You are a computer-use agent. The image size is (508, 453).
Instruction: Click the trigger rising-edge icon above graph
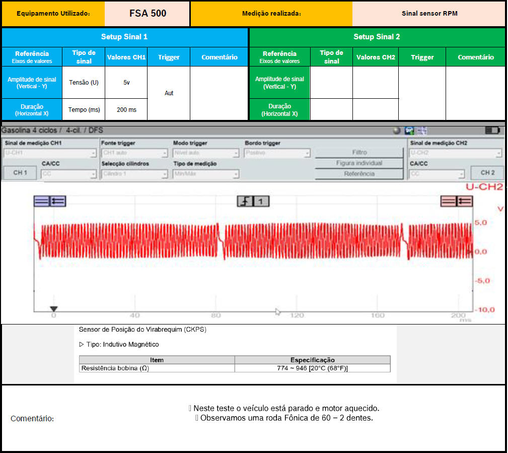pos(245,202)
